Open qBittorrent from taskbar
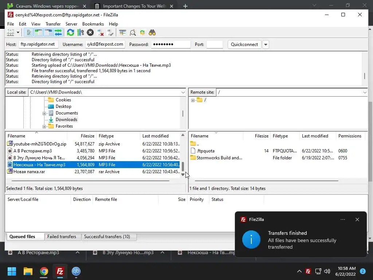Viewport: 373px width, 280px height. coord(76,271)
